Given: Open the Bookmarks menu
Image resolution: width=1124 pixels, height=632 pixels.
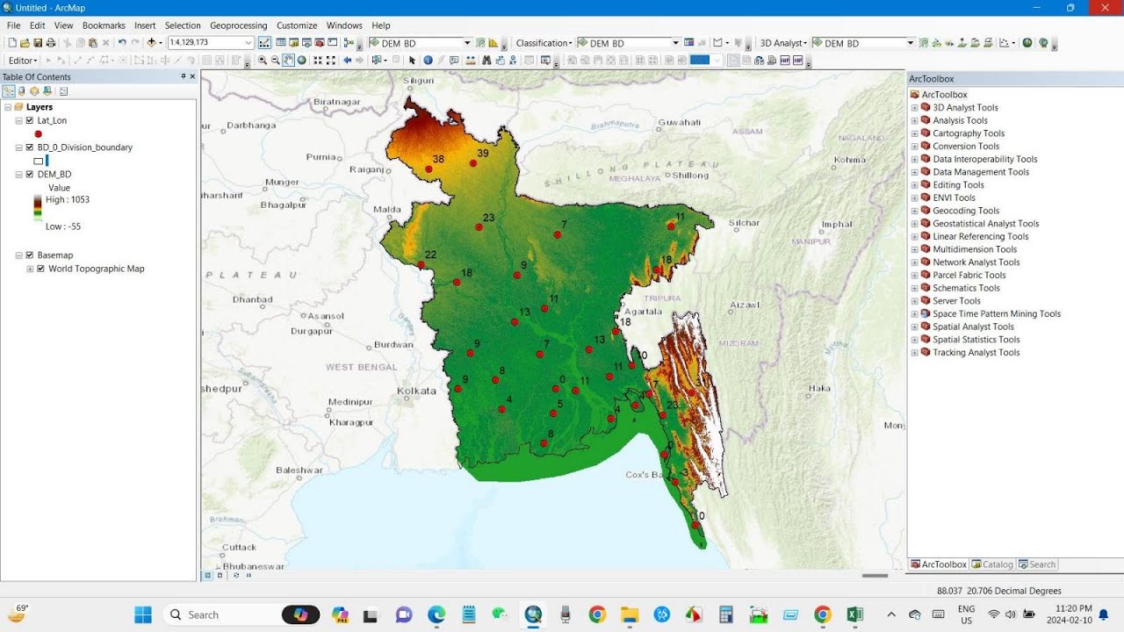Looking at the screenshot, I should 104,25.
